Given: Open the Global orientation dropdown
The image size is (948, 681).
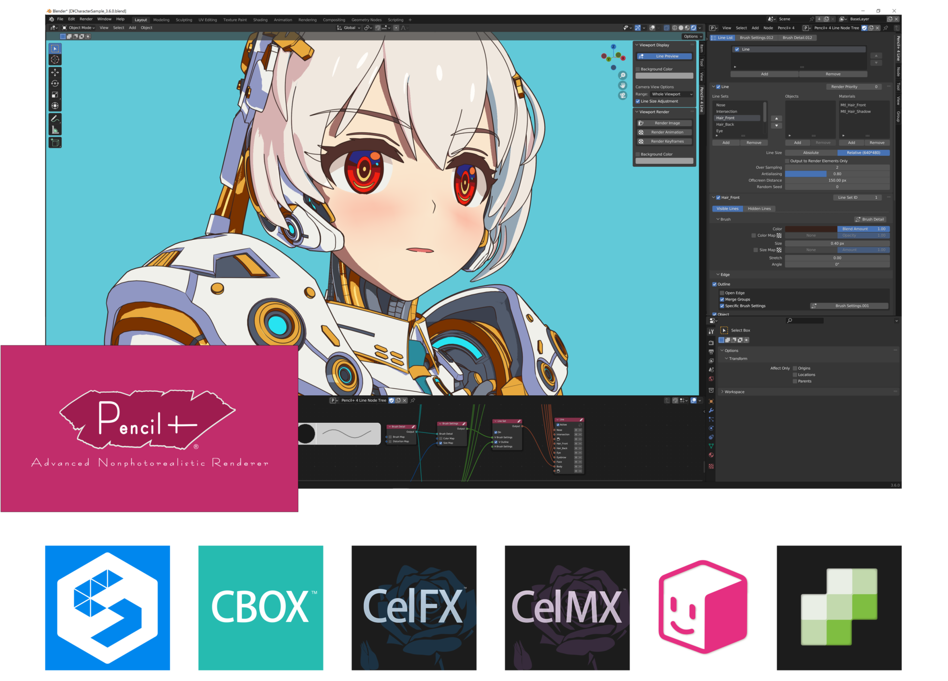Looking at the screenshot, I should click(x=349, y=28).
